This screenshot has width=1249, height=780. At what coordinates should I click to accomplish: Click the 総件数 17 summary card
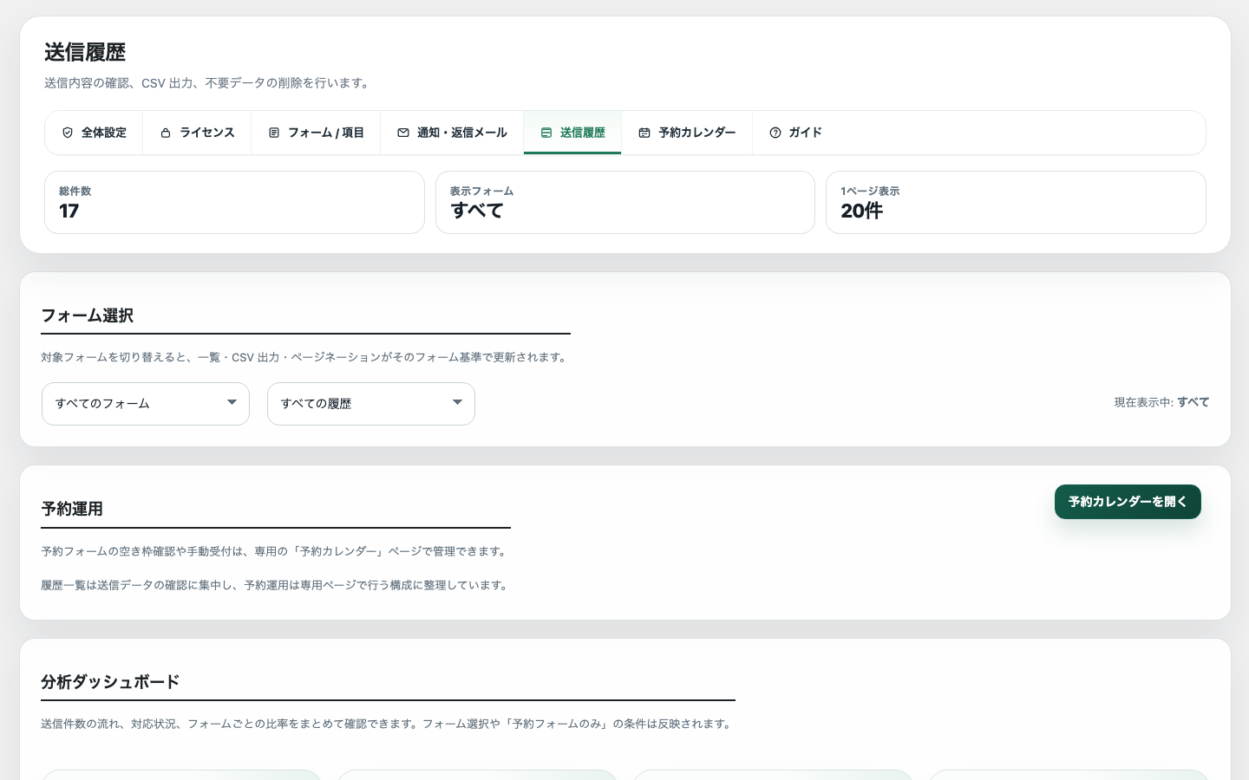(234, 202)
